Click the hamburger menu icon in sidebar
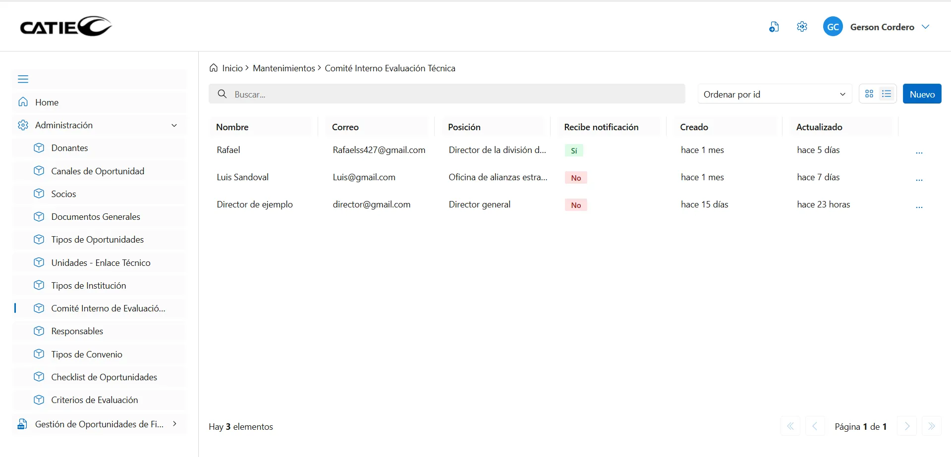 [23, 79]
